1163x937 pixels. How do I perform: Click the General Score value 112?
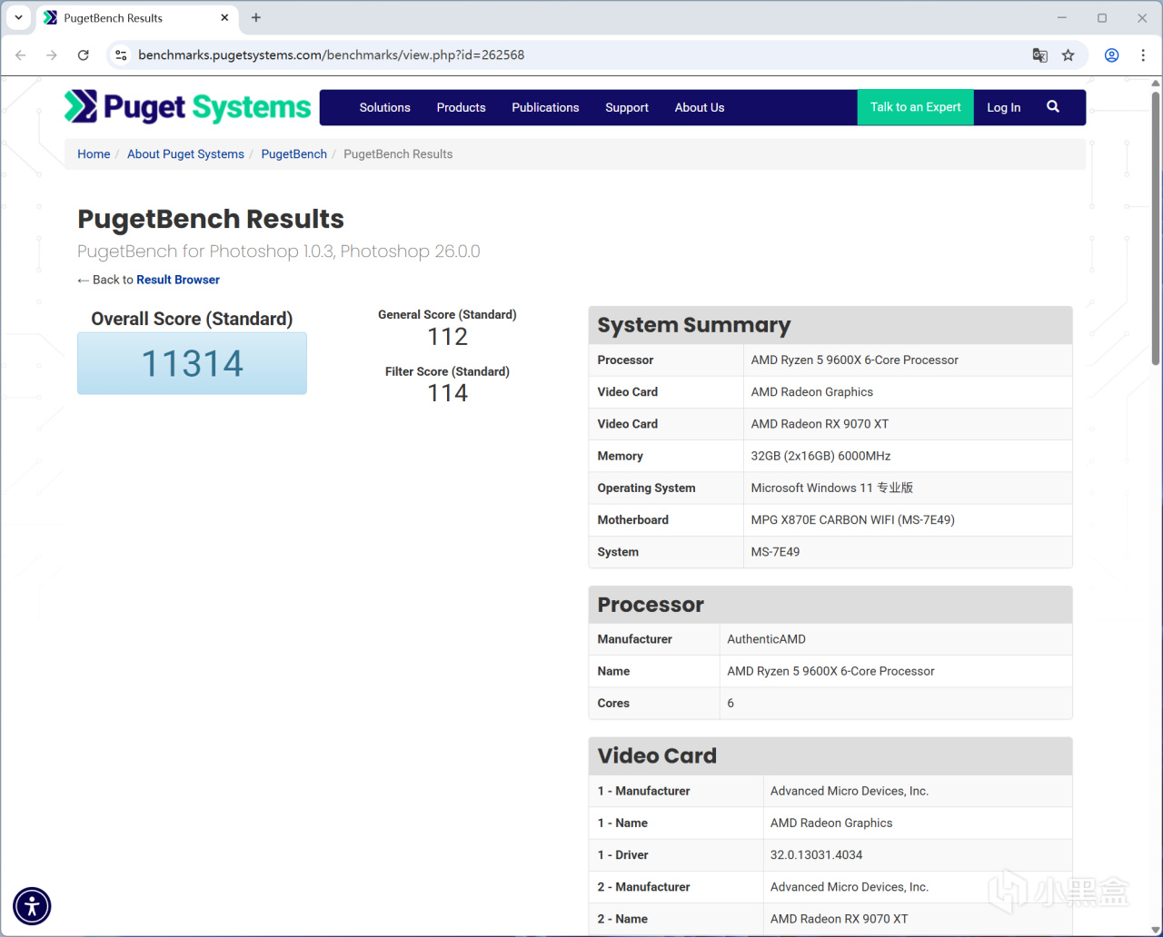[447, 337]
